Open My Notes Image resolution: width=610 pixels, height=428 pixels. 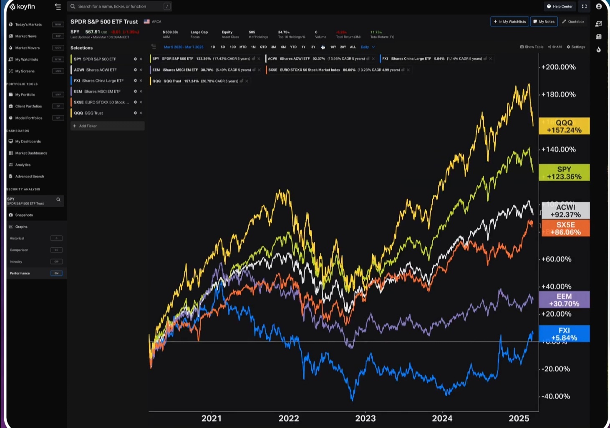[544, 22]
